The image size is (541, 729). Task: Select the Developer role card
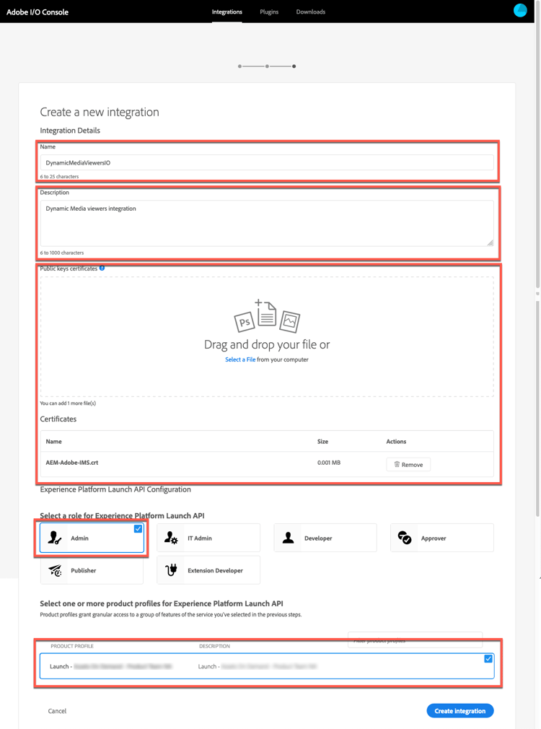point(325,538)
